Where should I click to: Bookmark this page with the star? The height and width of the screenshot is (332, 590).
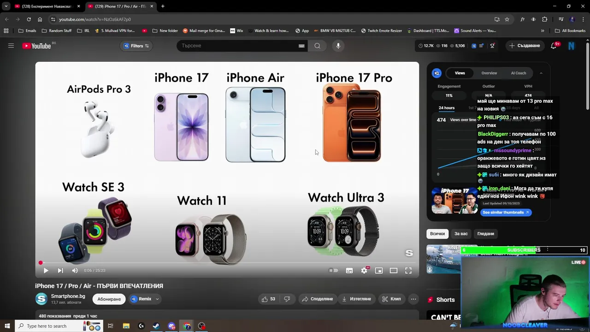point(507,19)
